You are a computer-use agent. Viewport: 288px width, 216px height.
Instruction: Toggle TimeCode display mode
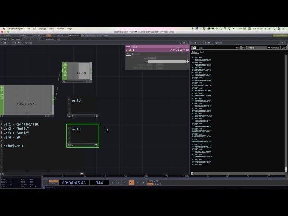pos(54,181)
